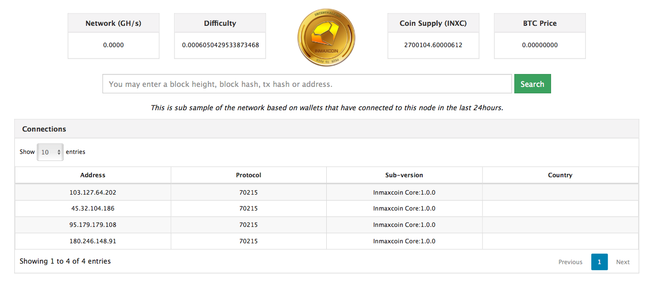Click the Network (GH/s) panel heading
Screen dimensions: 654x288
click(x=113, y=23)
